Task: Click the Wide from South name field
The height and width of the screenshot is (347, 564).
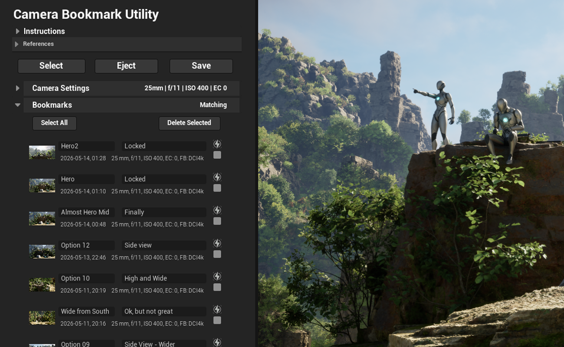Action: point(86,311)
